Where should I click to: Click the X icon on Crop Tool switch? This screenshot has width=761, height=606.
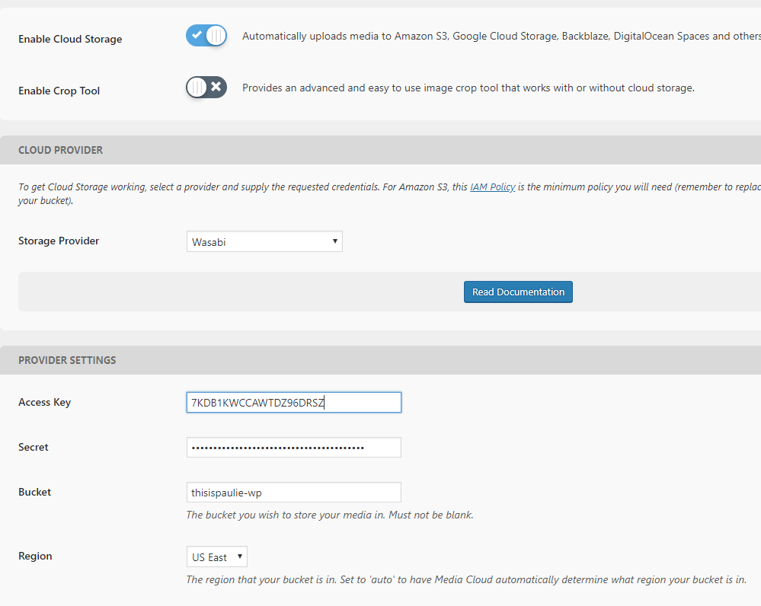[x=216, y=87]
